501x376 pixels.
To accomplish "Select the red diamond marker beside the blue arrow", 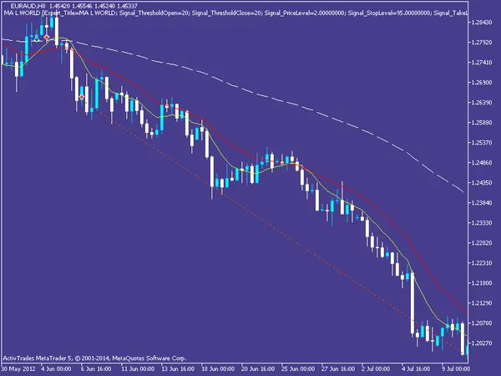I will click(x=47, y=38).
